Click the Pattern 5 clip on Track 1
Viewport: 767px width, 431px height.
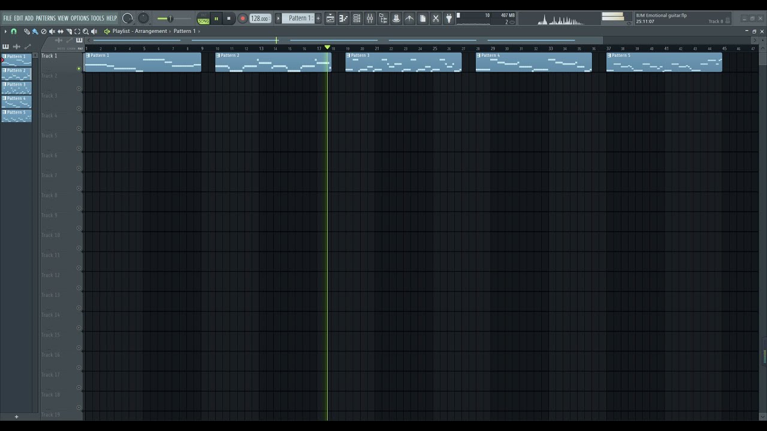coord(665,62)
